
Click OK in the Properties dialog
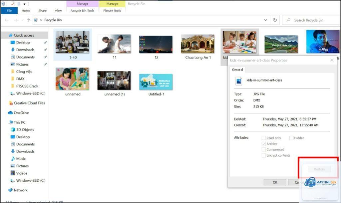point(275,182)
